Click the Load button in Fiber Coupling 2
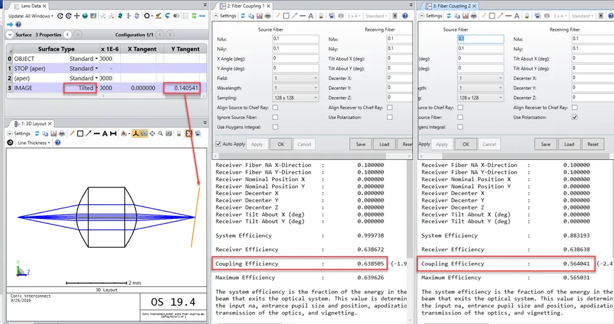614x324 pixels. (569, 144)
